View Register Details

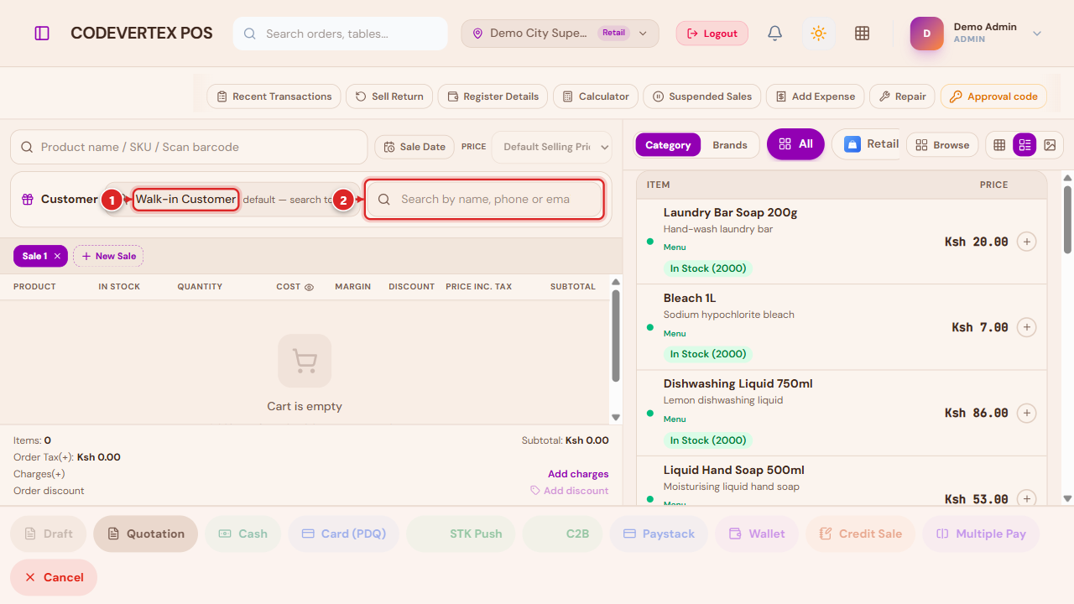493,96
